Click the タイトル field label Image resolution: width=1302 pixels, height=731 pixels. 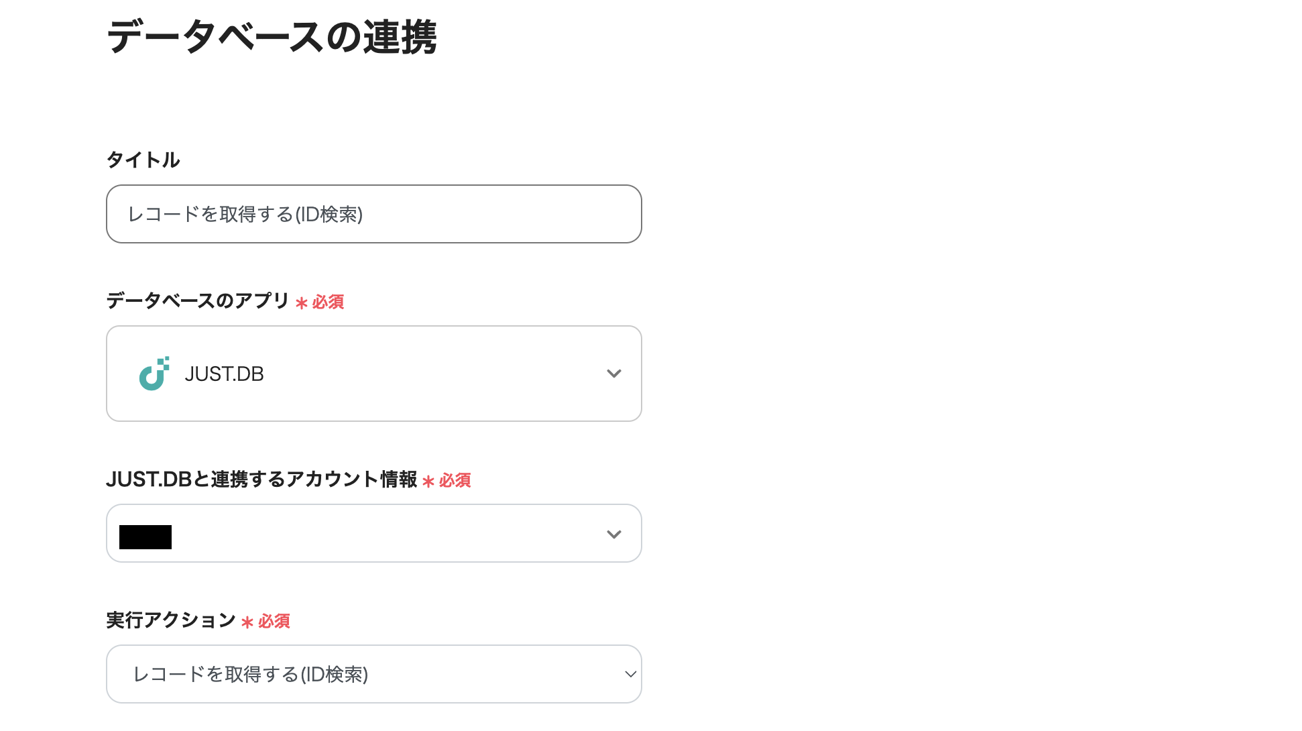pos(141,160)
